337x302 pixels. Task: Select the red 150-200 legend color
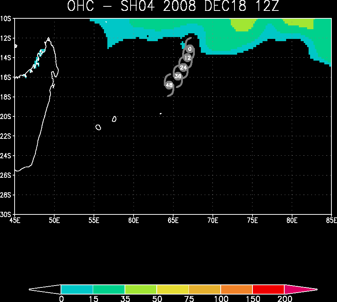coord(268,289)
